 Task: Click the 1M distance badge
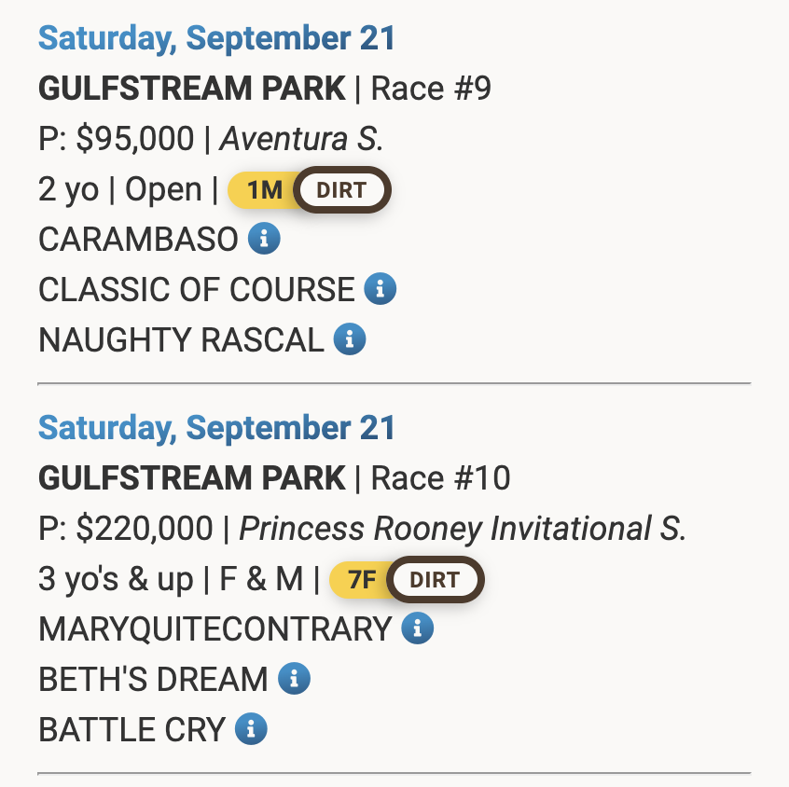[264, 190]
